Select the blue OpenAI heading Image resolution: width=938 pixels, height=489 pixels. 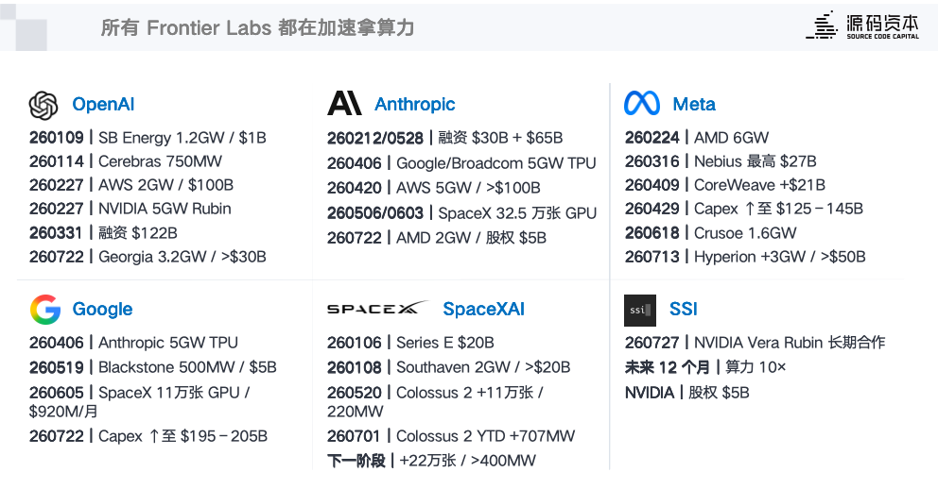click(x=103, y=105)
